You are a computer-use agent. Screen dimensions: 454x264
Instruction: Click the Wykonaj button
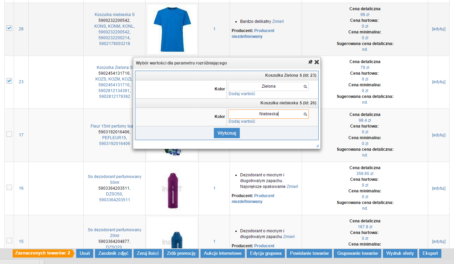227,133
